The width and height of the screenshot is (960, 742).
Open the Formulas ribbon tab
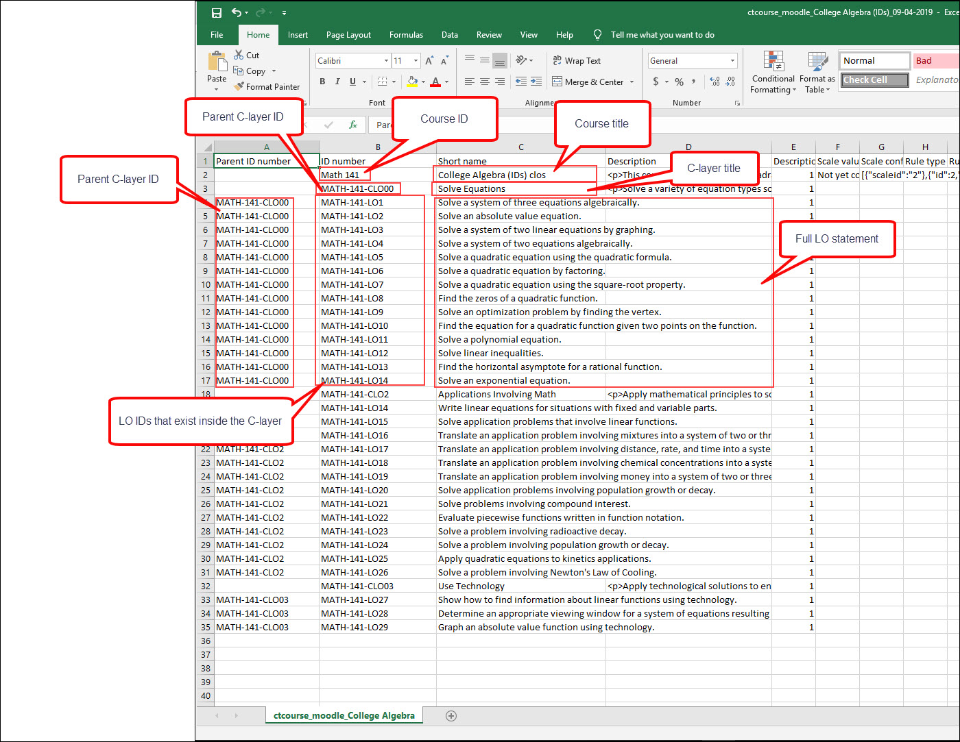point(406,35)
